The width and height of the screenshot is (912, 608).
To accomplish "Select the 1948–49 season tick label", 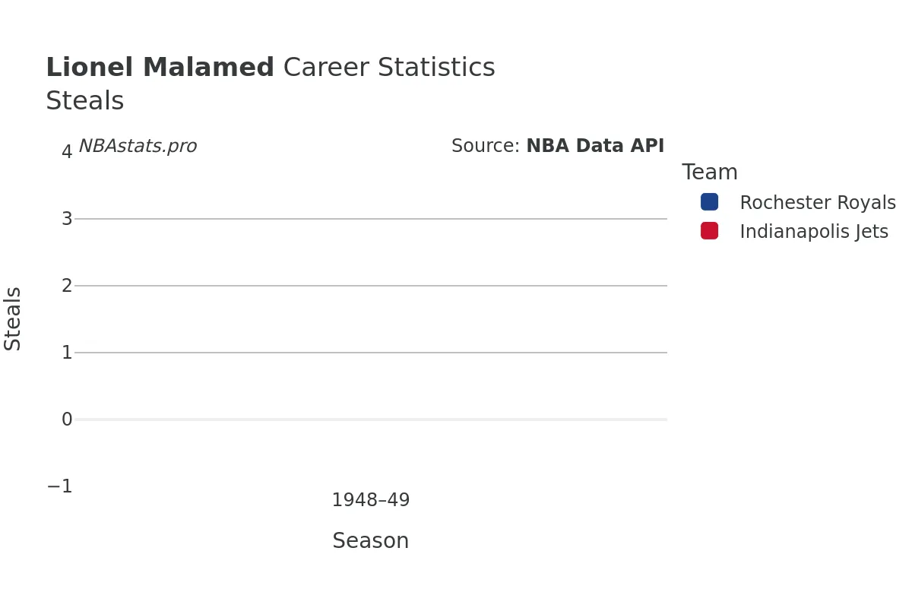I will click(x=371, y=500).
